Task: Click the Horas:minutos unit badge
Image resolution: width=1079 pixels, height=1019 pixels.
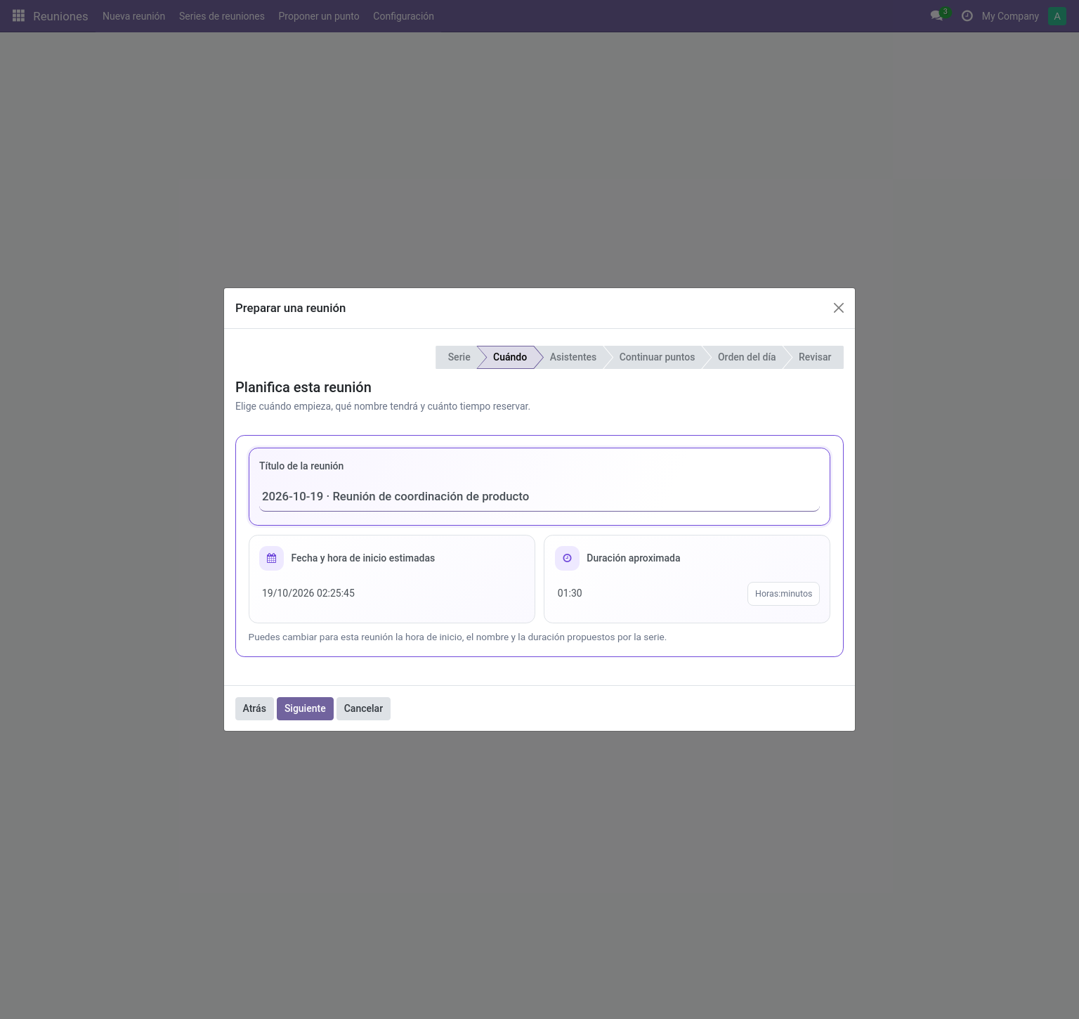Action: (783, 594)
